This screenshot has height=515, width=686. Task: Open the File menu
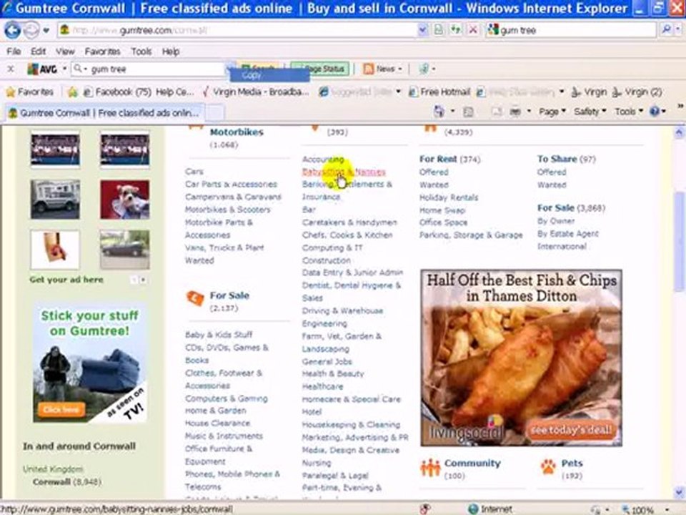coord(14,51)
